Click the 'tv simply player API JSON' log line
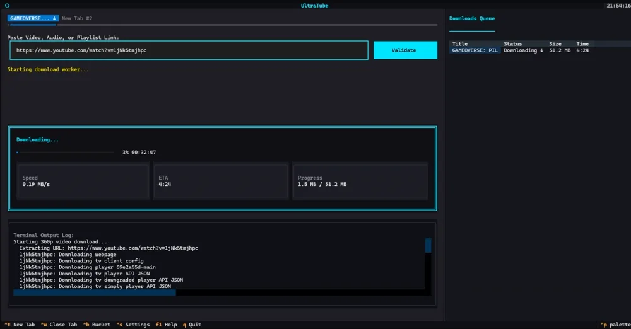 coord(95,286)
